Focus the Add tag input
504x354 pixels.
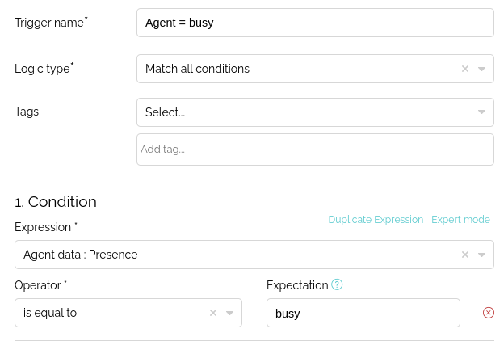pyautogui.click(x=315, y=150)
